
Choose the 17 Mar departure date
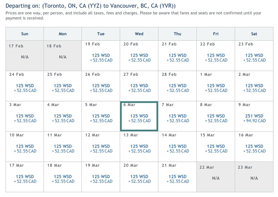click(25, 179)
